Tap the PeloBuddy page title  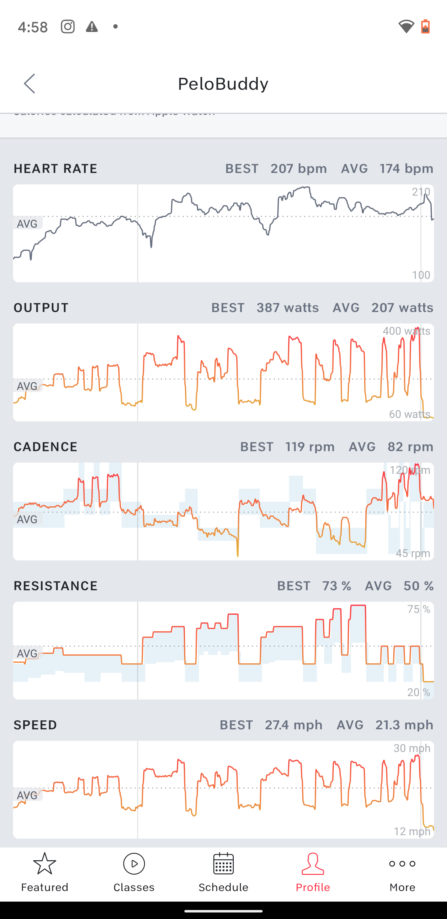(x=223, y=84)
